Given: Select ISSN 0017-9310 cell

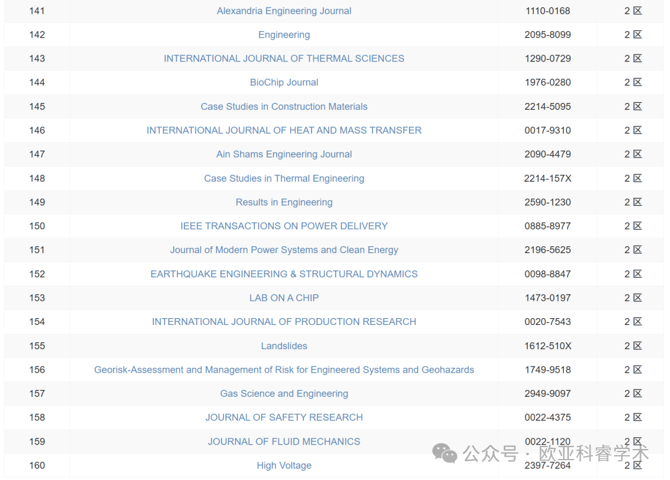Looking at the screenshot, I should (x=547, y=130).
